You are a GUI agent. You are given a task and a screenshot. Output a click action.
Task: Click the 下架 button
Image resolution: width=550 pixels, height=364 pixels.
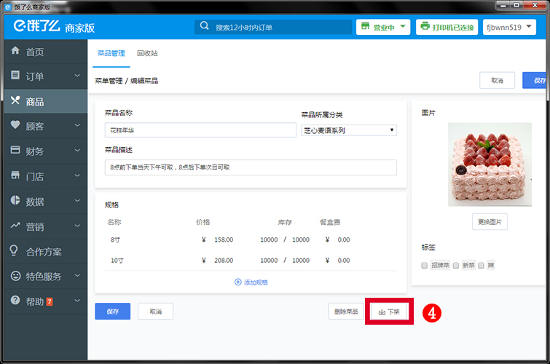[390, 312]
